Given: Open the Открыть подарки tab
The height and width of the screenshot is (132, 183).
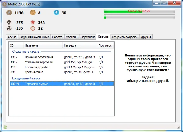Looking at the screenshot, I should coord(125,37).
